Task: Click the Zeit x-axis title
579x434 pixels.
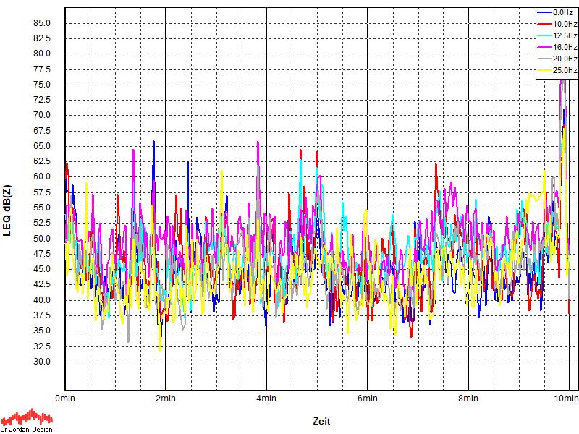Action: [x=322, y=421]
